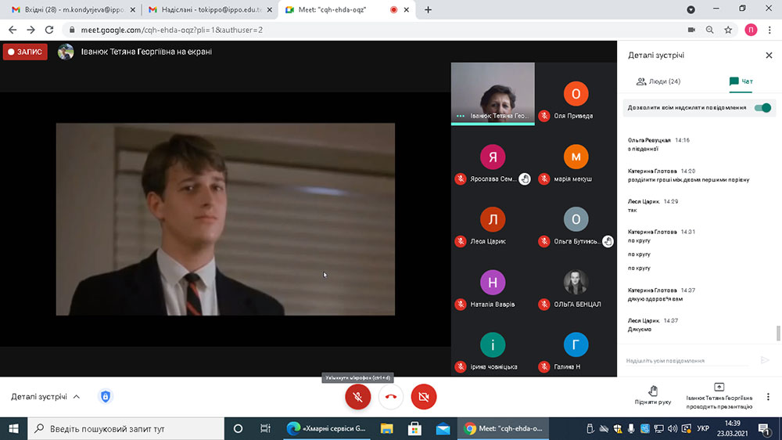Click camera permission icon in address bar
782x440 pixels.
click(691, 30)
